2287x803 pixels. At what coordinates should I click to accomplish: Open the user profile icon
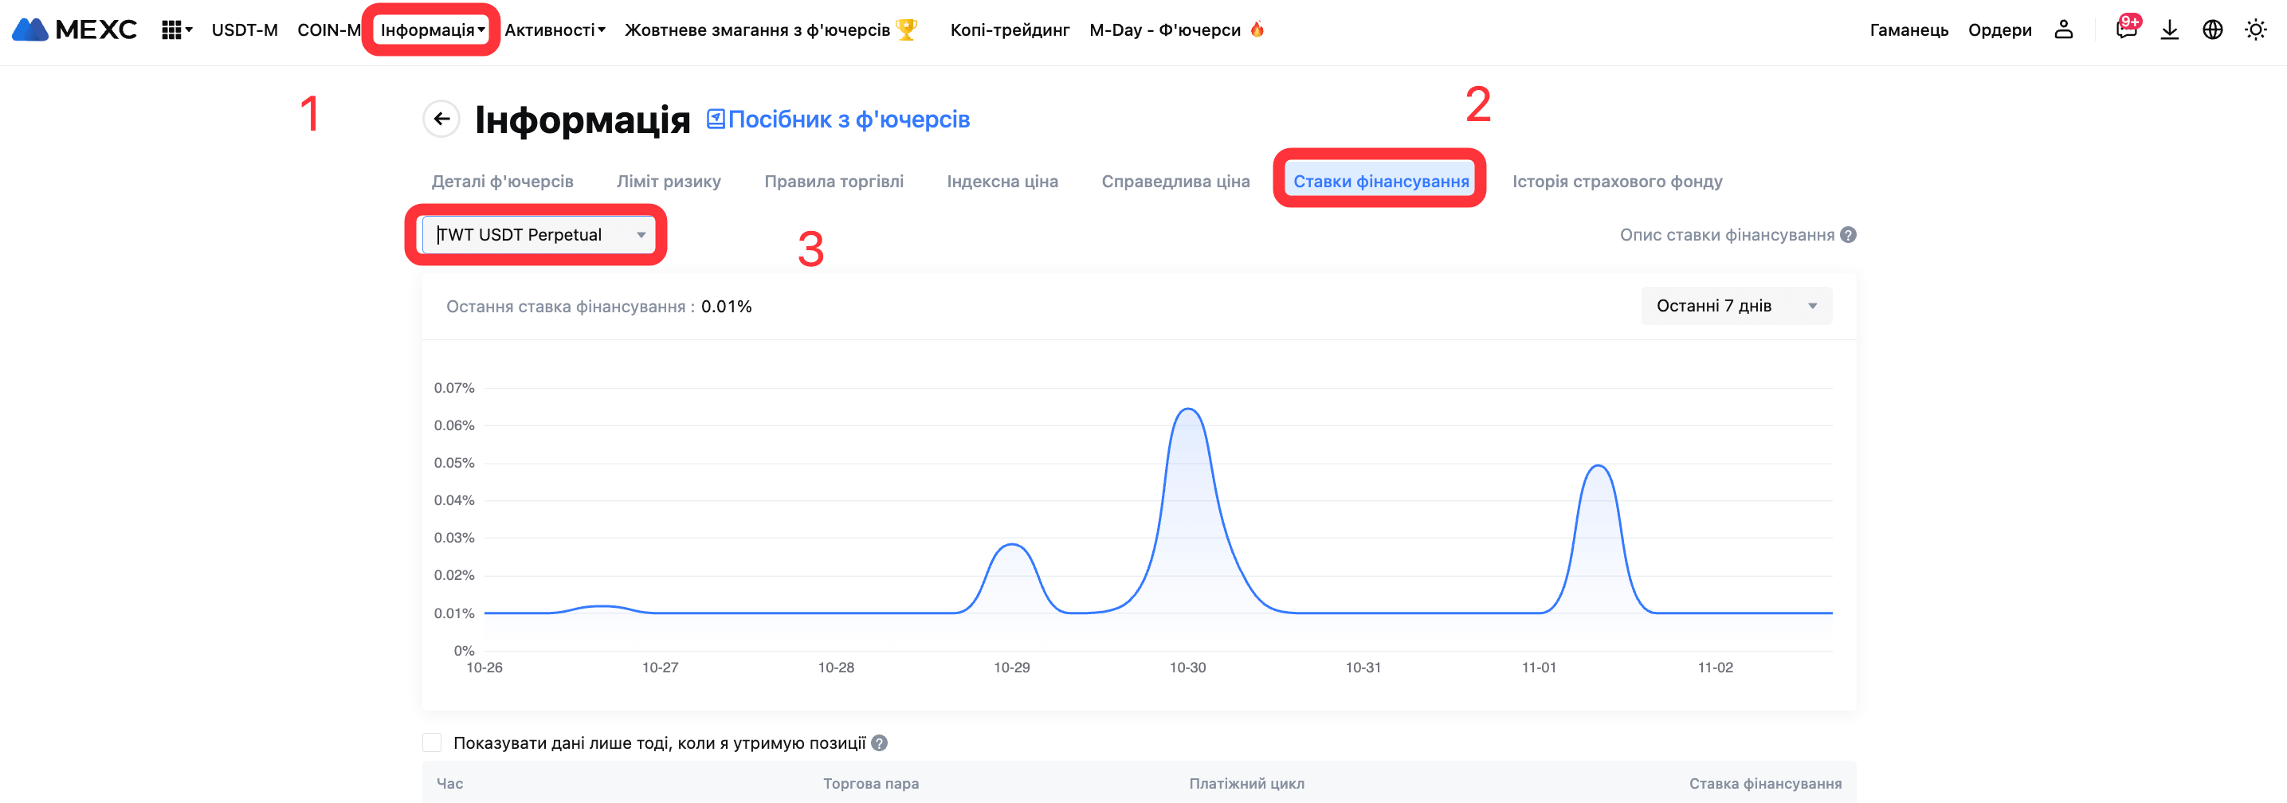click(2063, 30)
